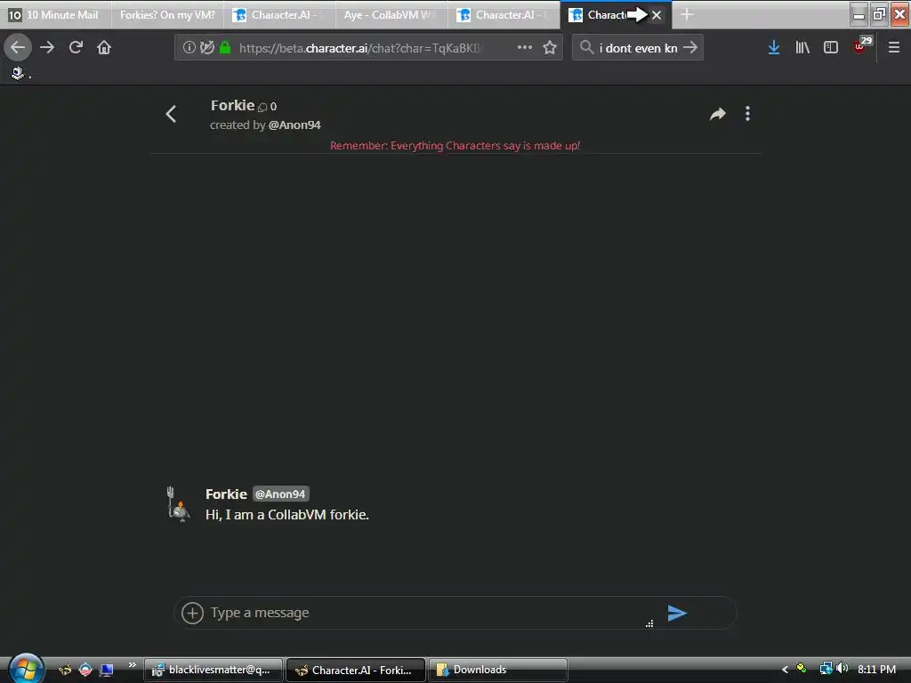Click the chat count icon beside Forkie

262,107
